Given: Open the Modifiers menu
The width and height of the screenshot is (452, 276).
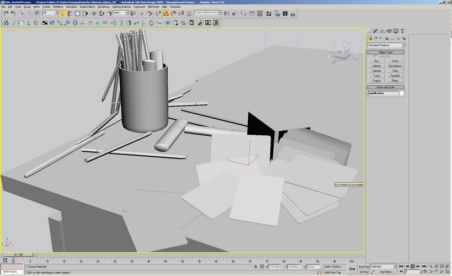Looking at the screenshot, I should pos(58,7).
